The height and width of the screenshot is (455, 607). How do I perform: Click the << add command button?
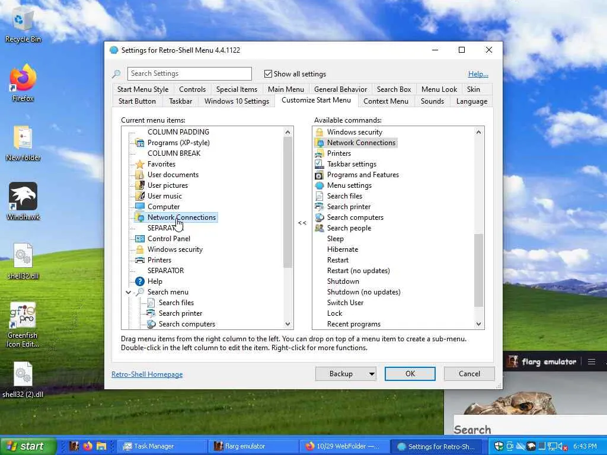[x=302, y=223]
